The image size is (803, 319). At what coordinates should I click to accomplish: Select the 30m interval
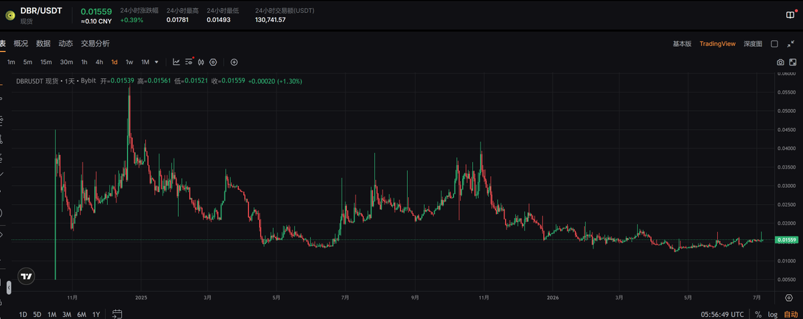tap(66, 62)
